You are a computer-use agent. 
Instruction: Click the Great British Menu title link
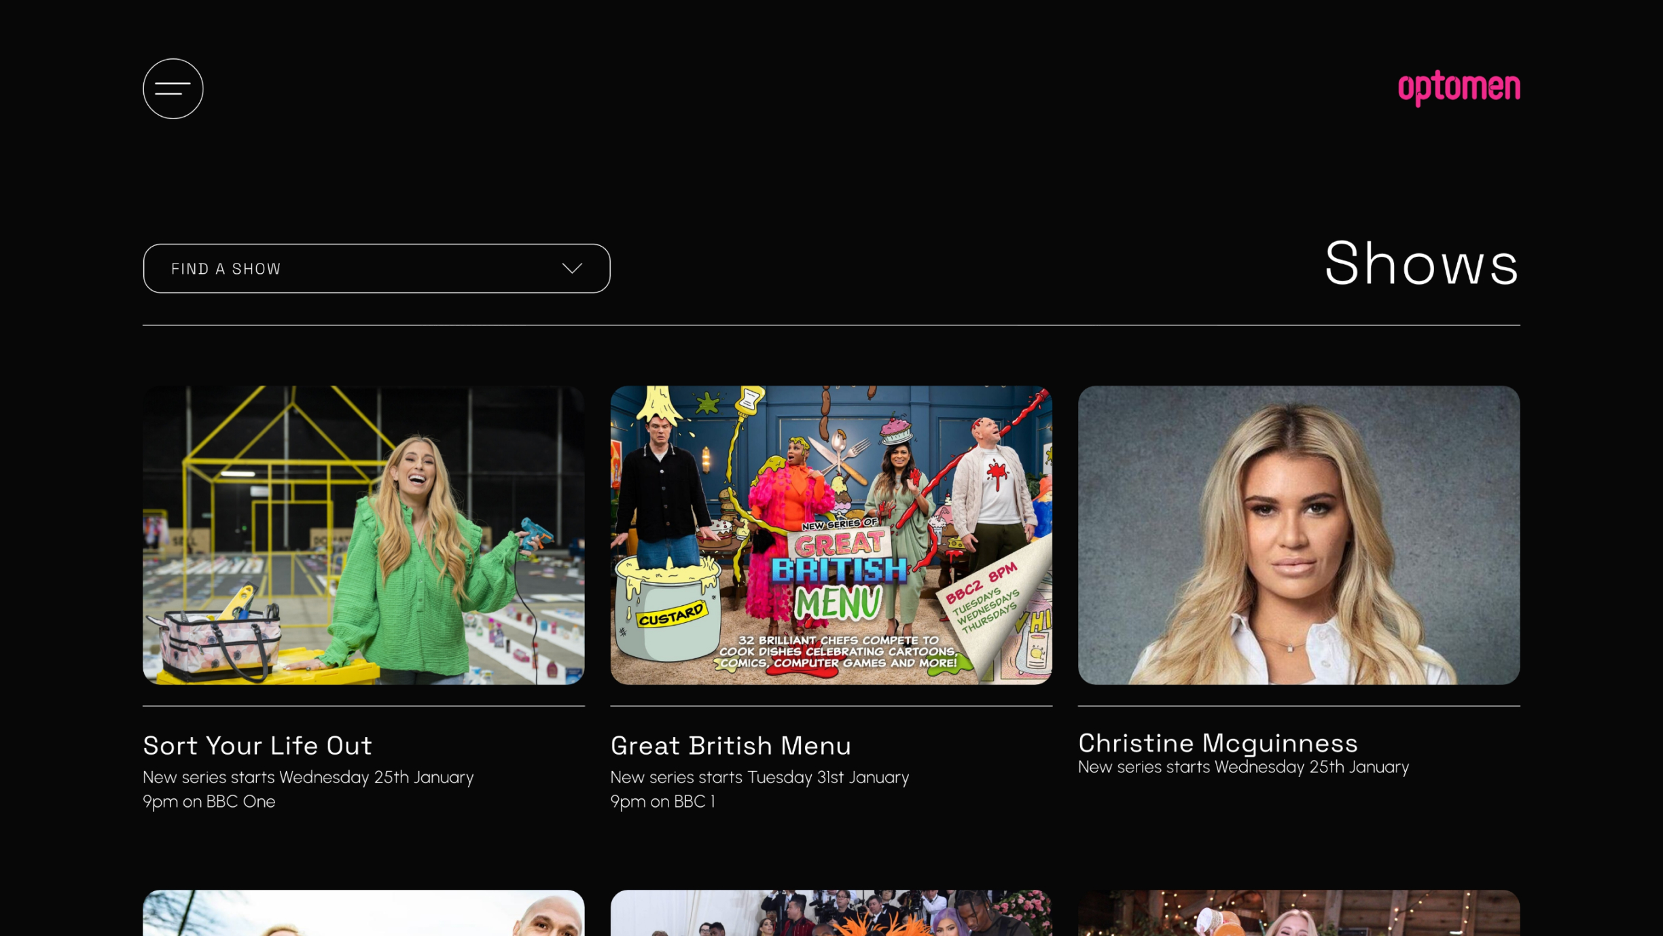click(730, 745)
